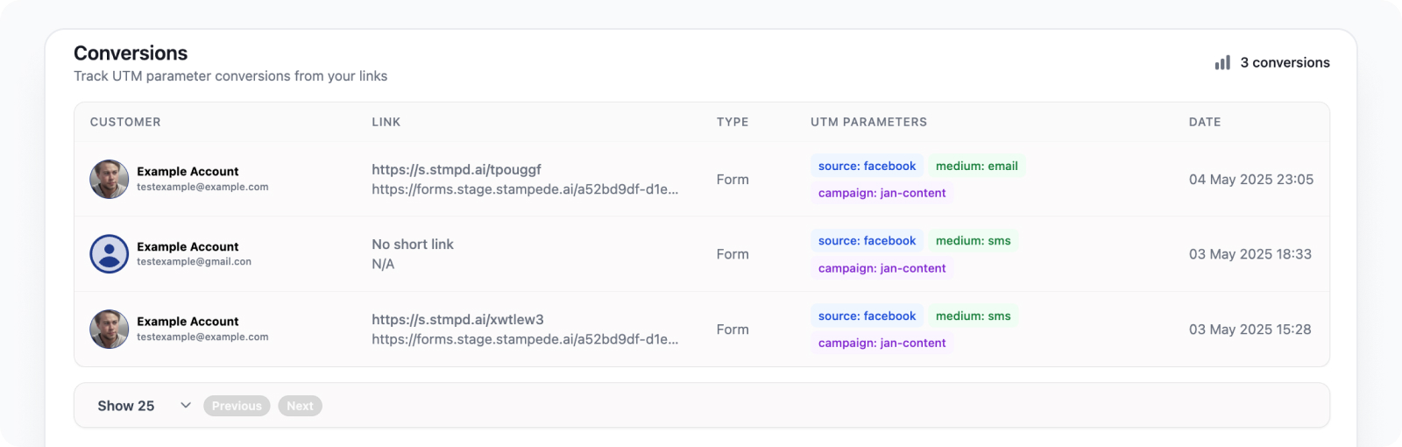Click the first row forms.stage.stampede.ai URL
Image resolution: width=1402 pixels, height=447 pixels.
[x=525, y=189]
